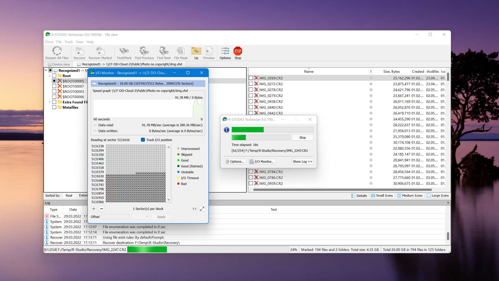
Task: Click the info icon in progress dialog
Action: point(227,130)
